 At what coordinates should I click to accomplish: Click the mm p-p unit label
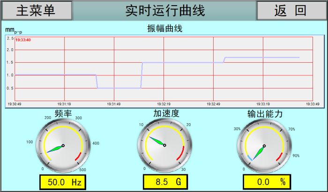click(x=13, y=30)
